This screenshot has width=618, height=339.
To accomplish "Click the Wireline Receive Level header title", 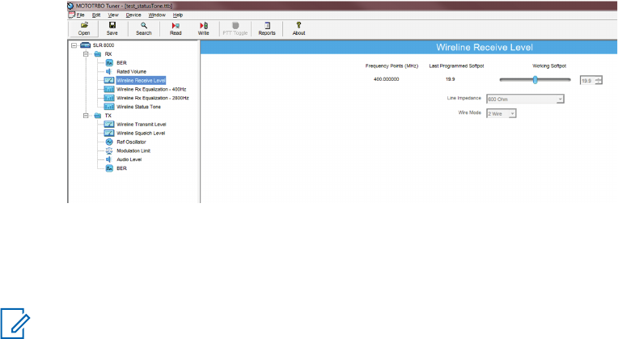I will tap(485, 47).
